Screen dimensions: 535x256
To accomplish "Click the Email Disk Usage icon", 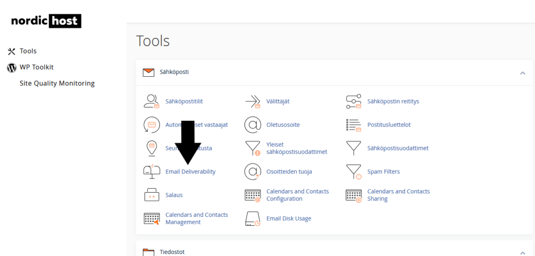I will (253, 218).
